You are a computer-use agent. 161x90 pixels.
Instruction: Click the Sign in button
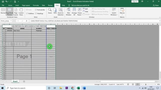135,1
